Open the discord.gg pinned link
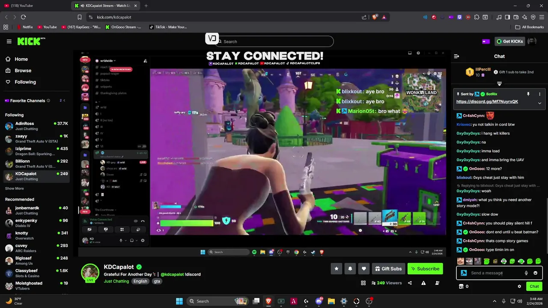This screenshot has width=548, height=308. [487, 101]
